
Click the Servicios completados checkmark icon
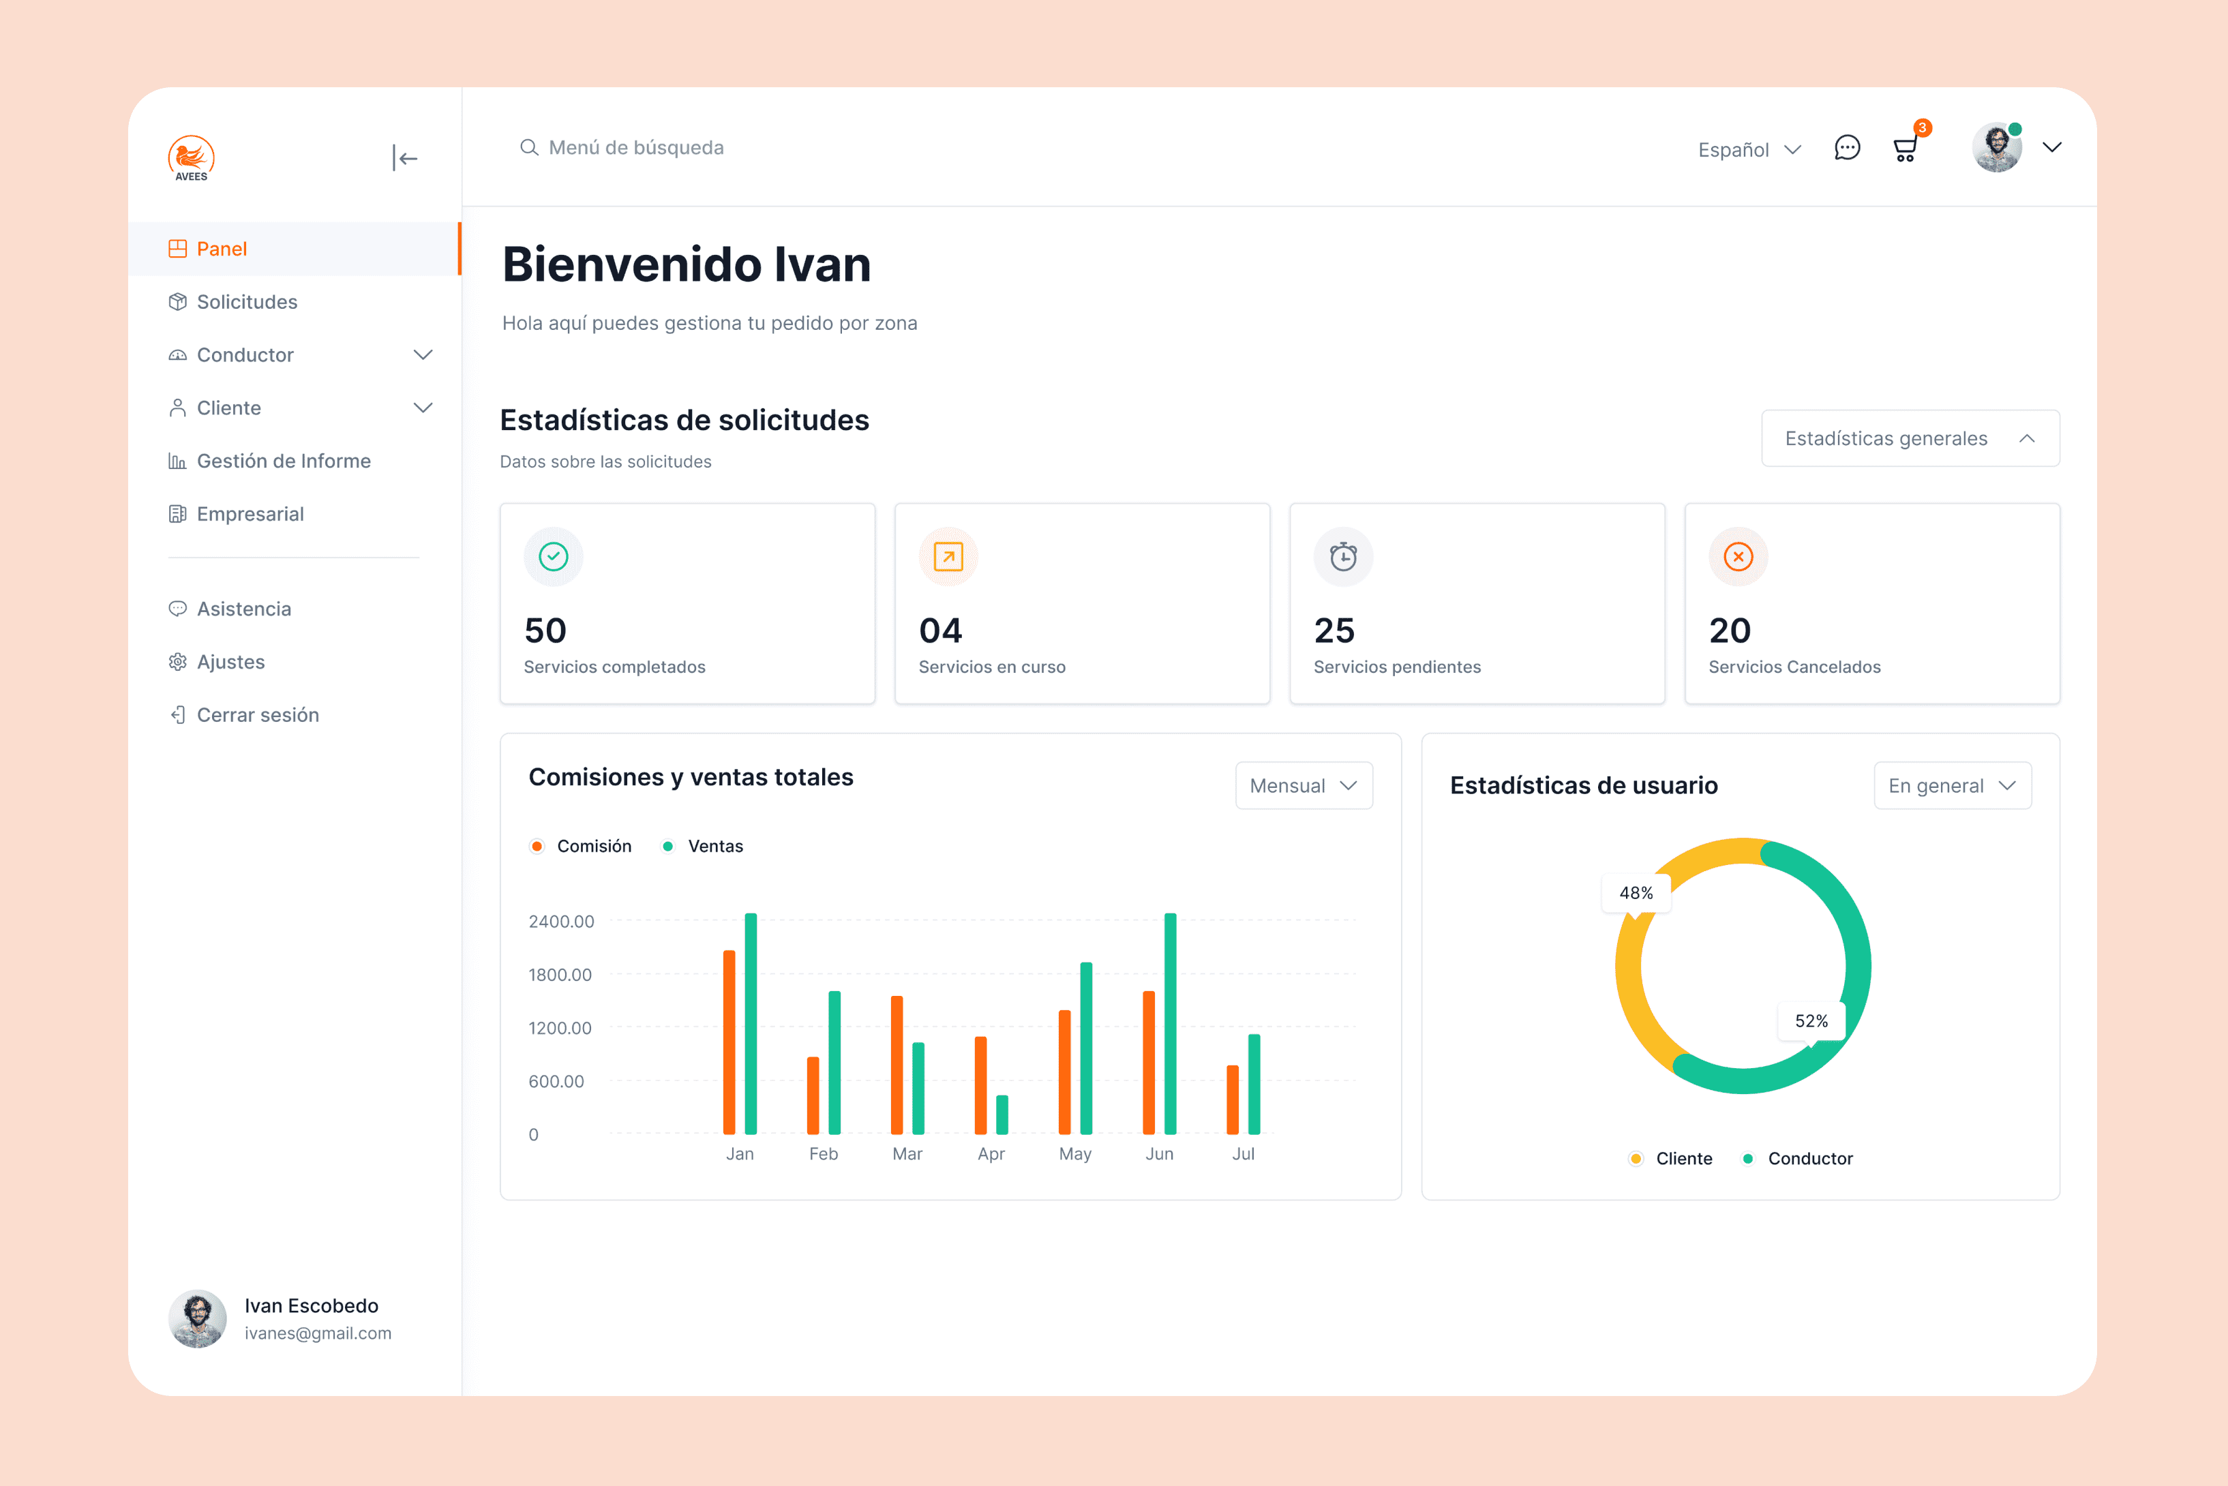coord(554,556)
